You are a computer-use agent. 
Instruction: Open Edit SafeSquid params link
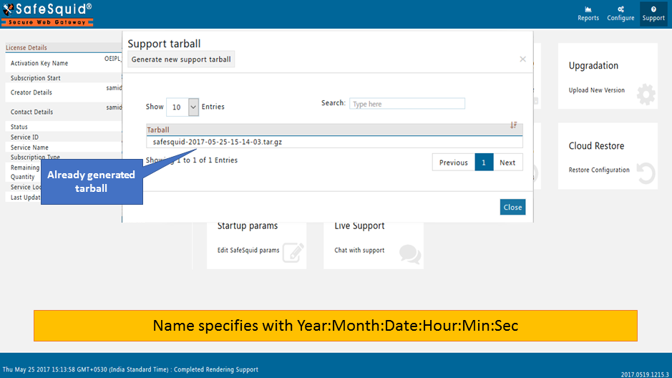248,251
